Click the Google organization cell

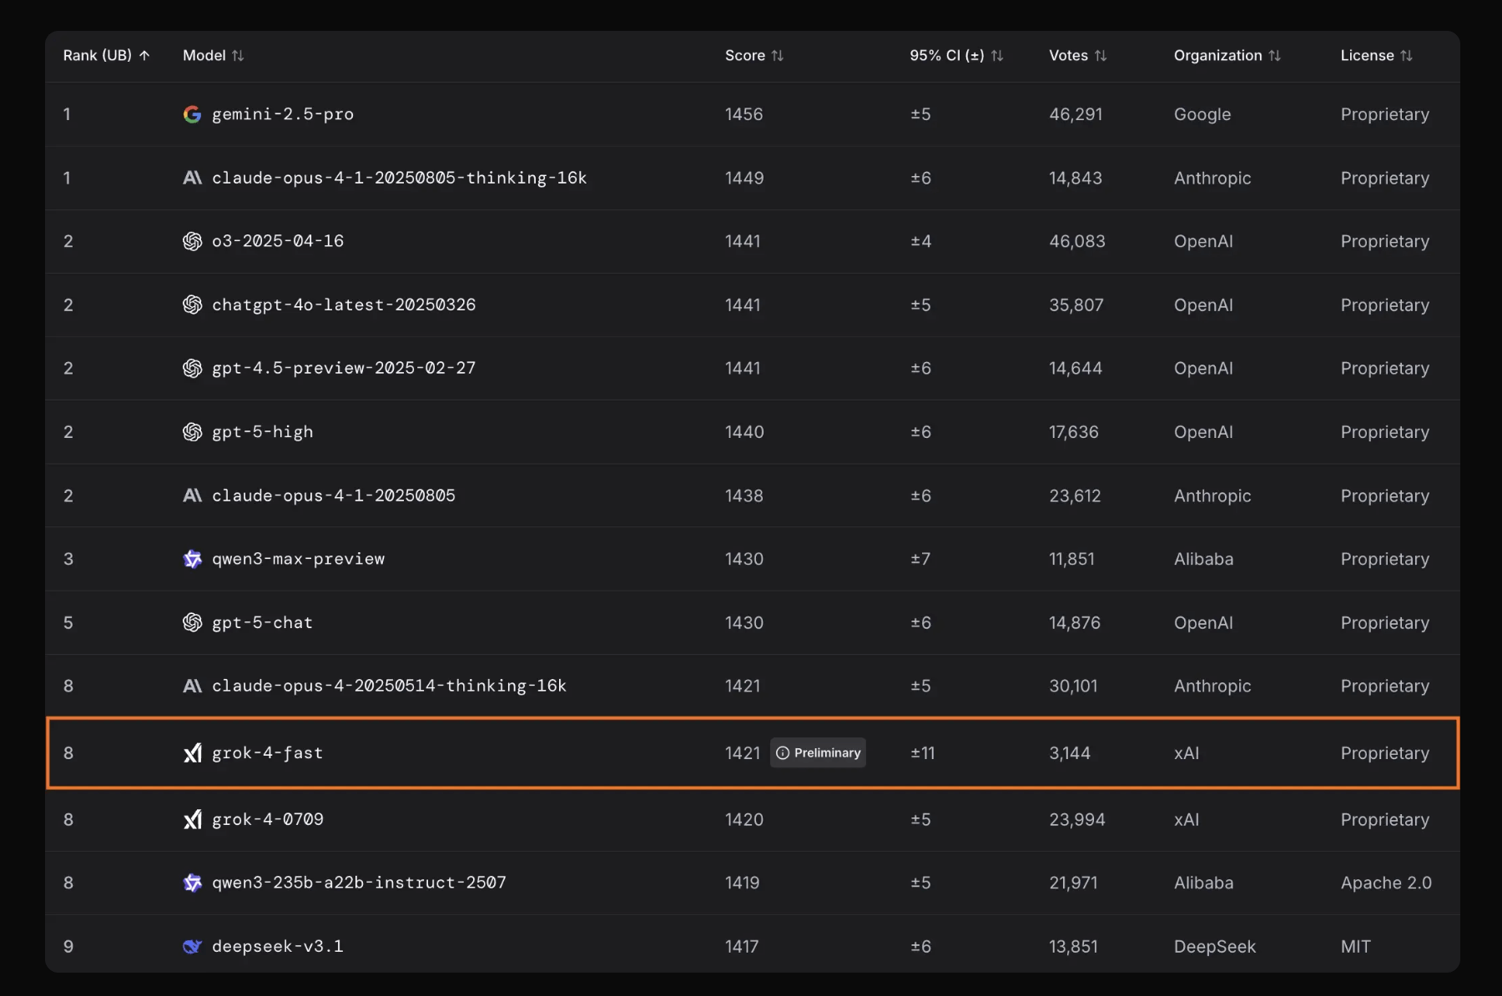point(1202,114)
